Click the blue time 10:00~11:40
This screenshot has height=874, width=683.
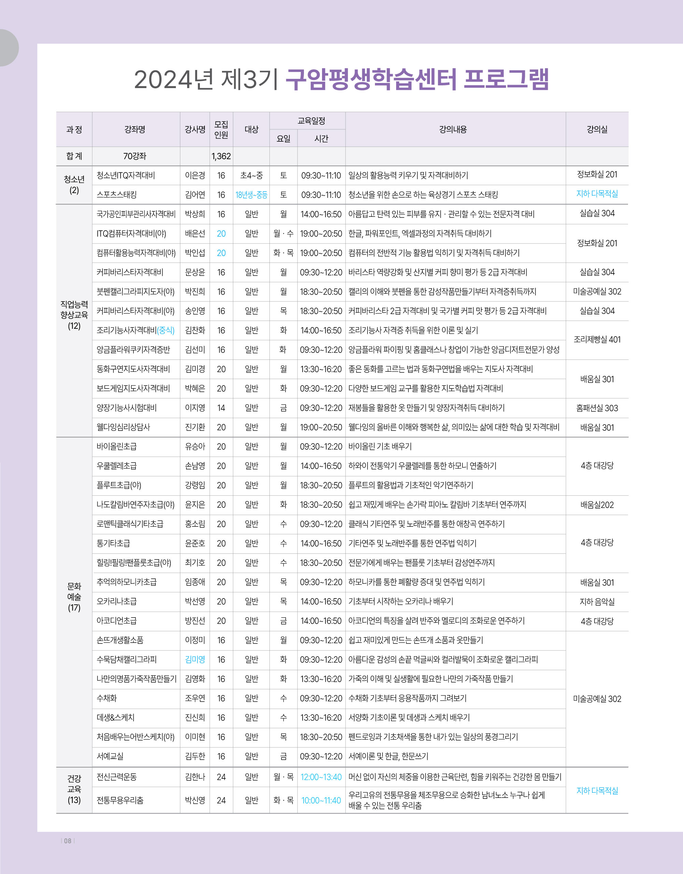pos(321,800)
